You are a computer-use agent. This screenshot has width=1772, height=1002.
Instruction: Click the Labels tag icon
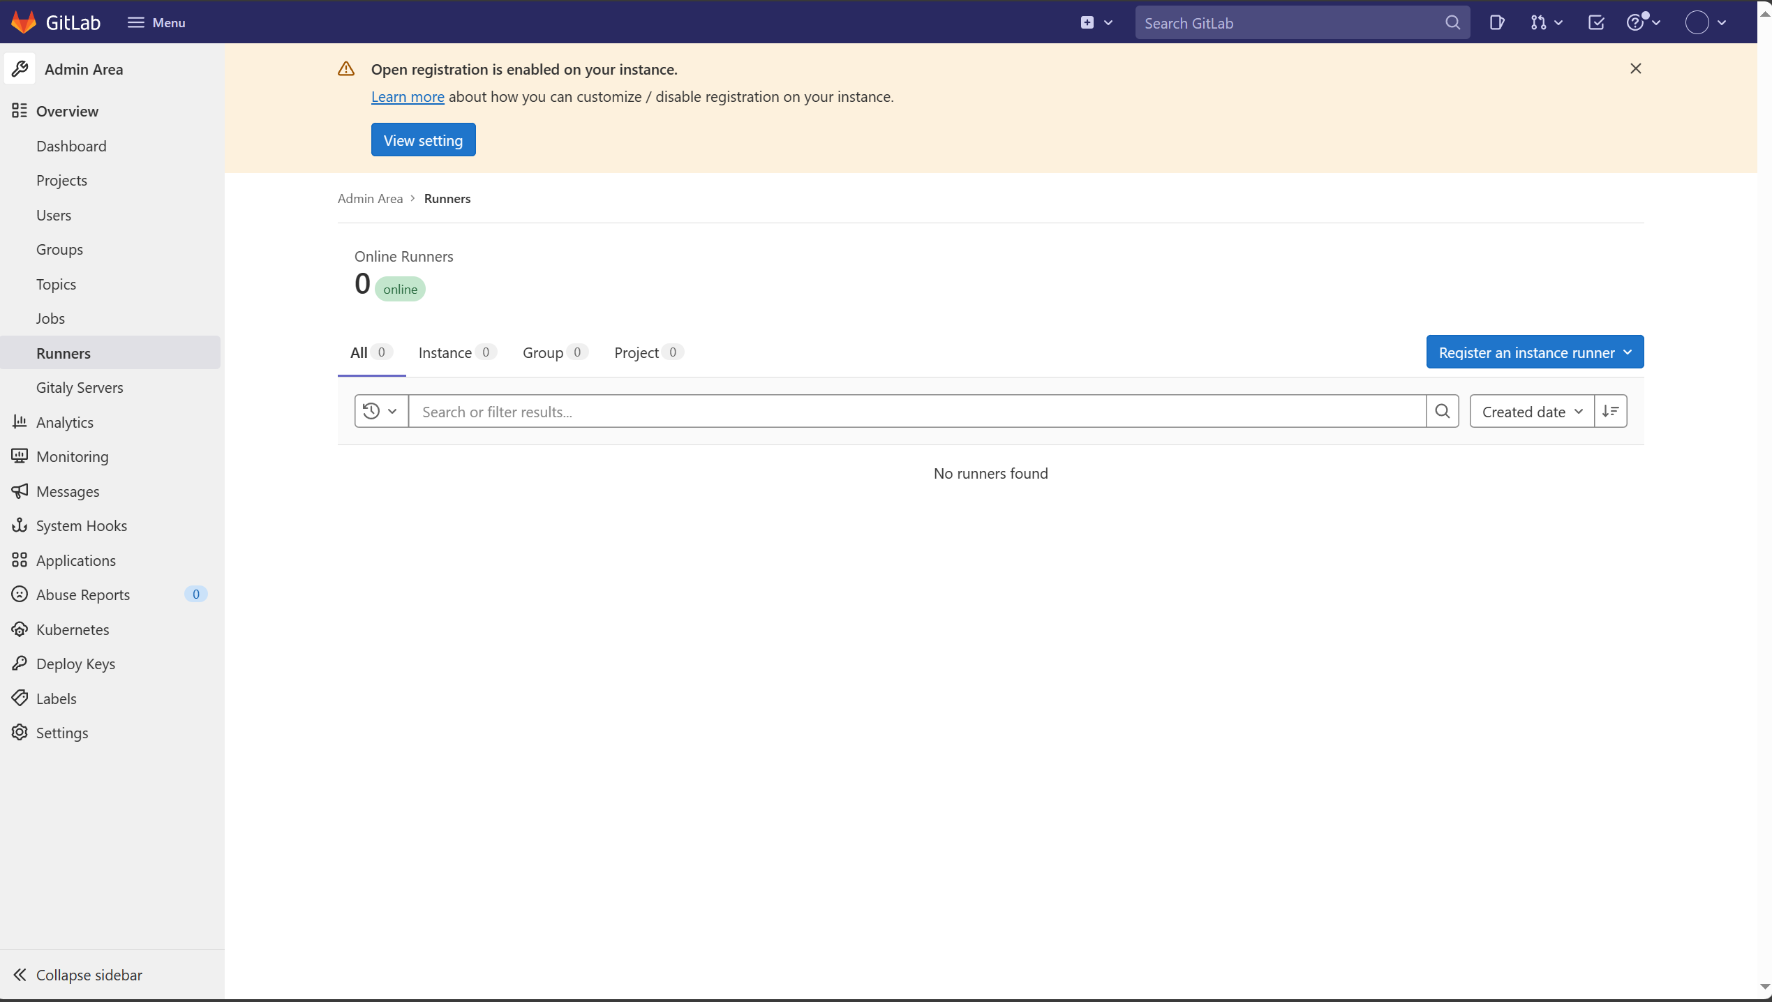[20, 698]
